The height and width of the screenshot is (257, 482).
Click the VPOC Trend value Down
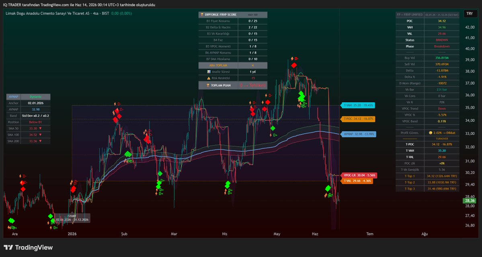[x=441, y=108]
